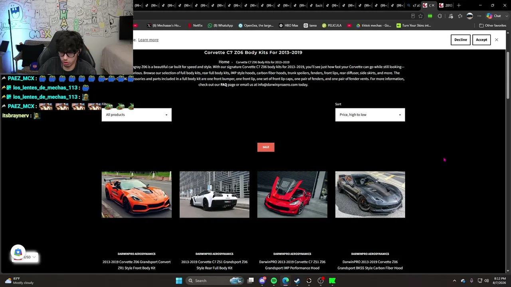
Task: Open Spotify from the taskbar
Action: click(x=274, y=281)
